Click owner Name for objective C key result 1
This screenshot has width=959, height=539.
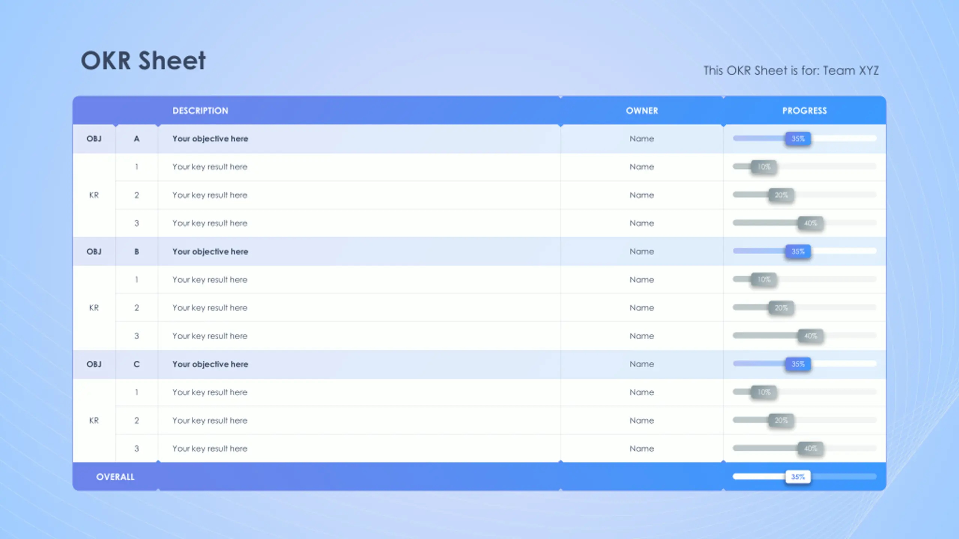pos(642,392)
